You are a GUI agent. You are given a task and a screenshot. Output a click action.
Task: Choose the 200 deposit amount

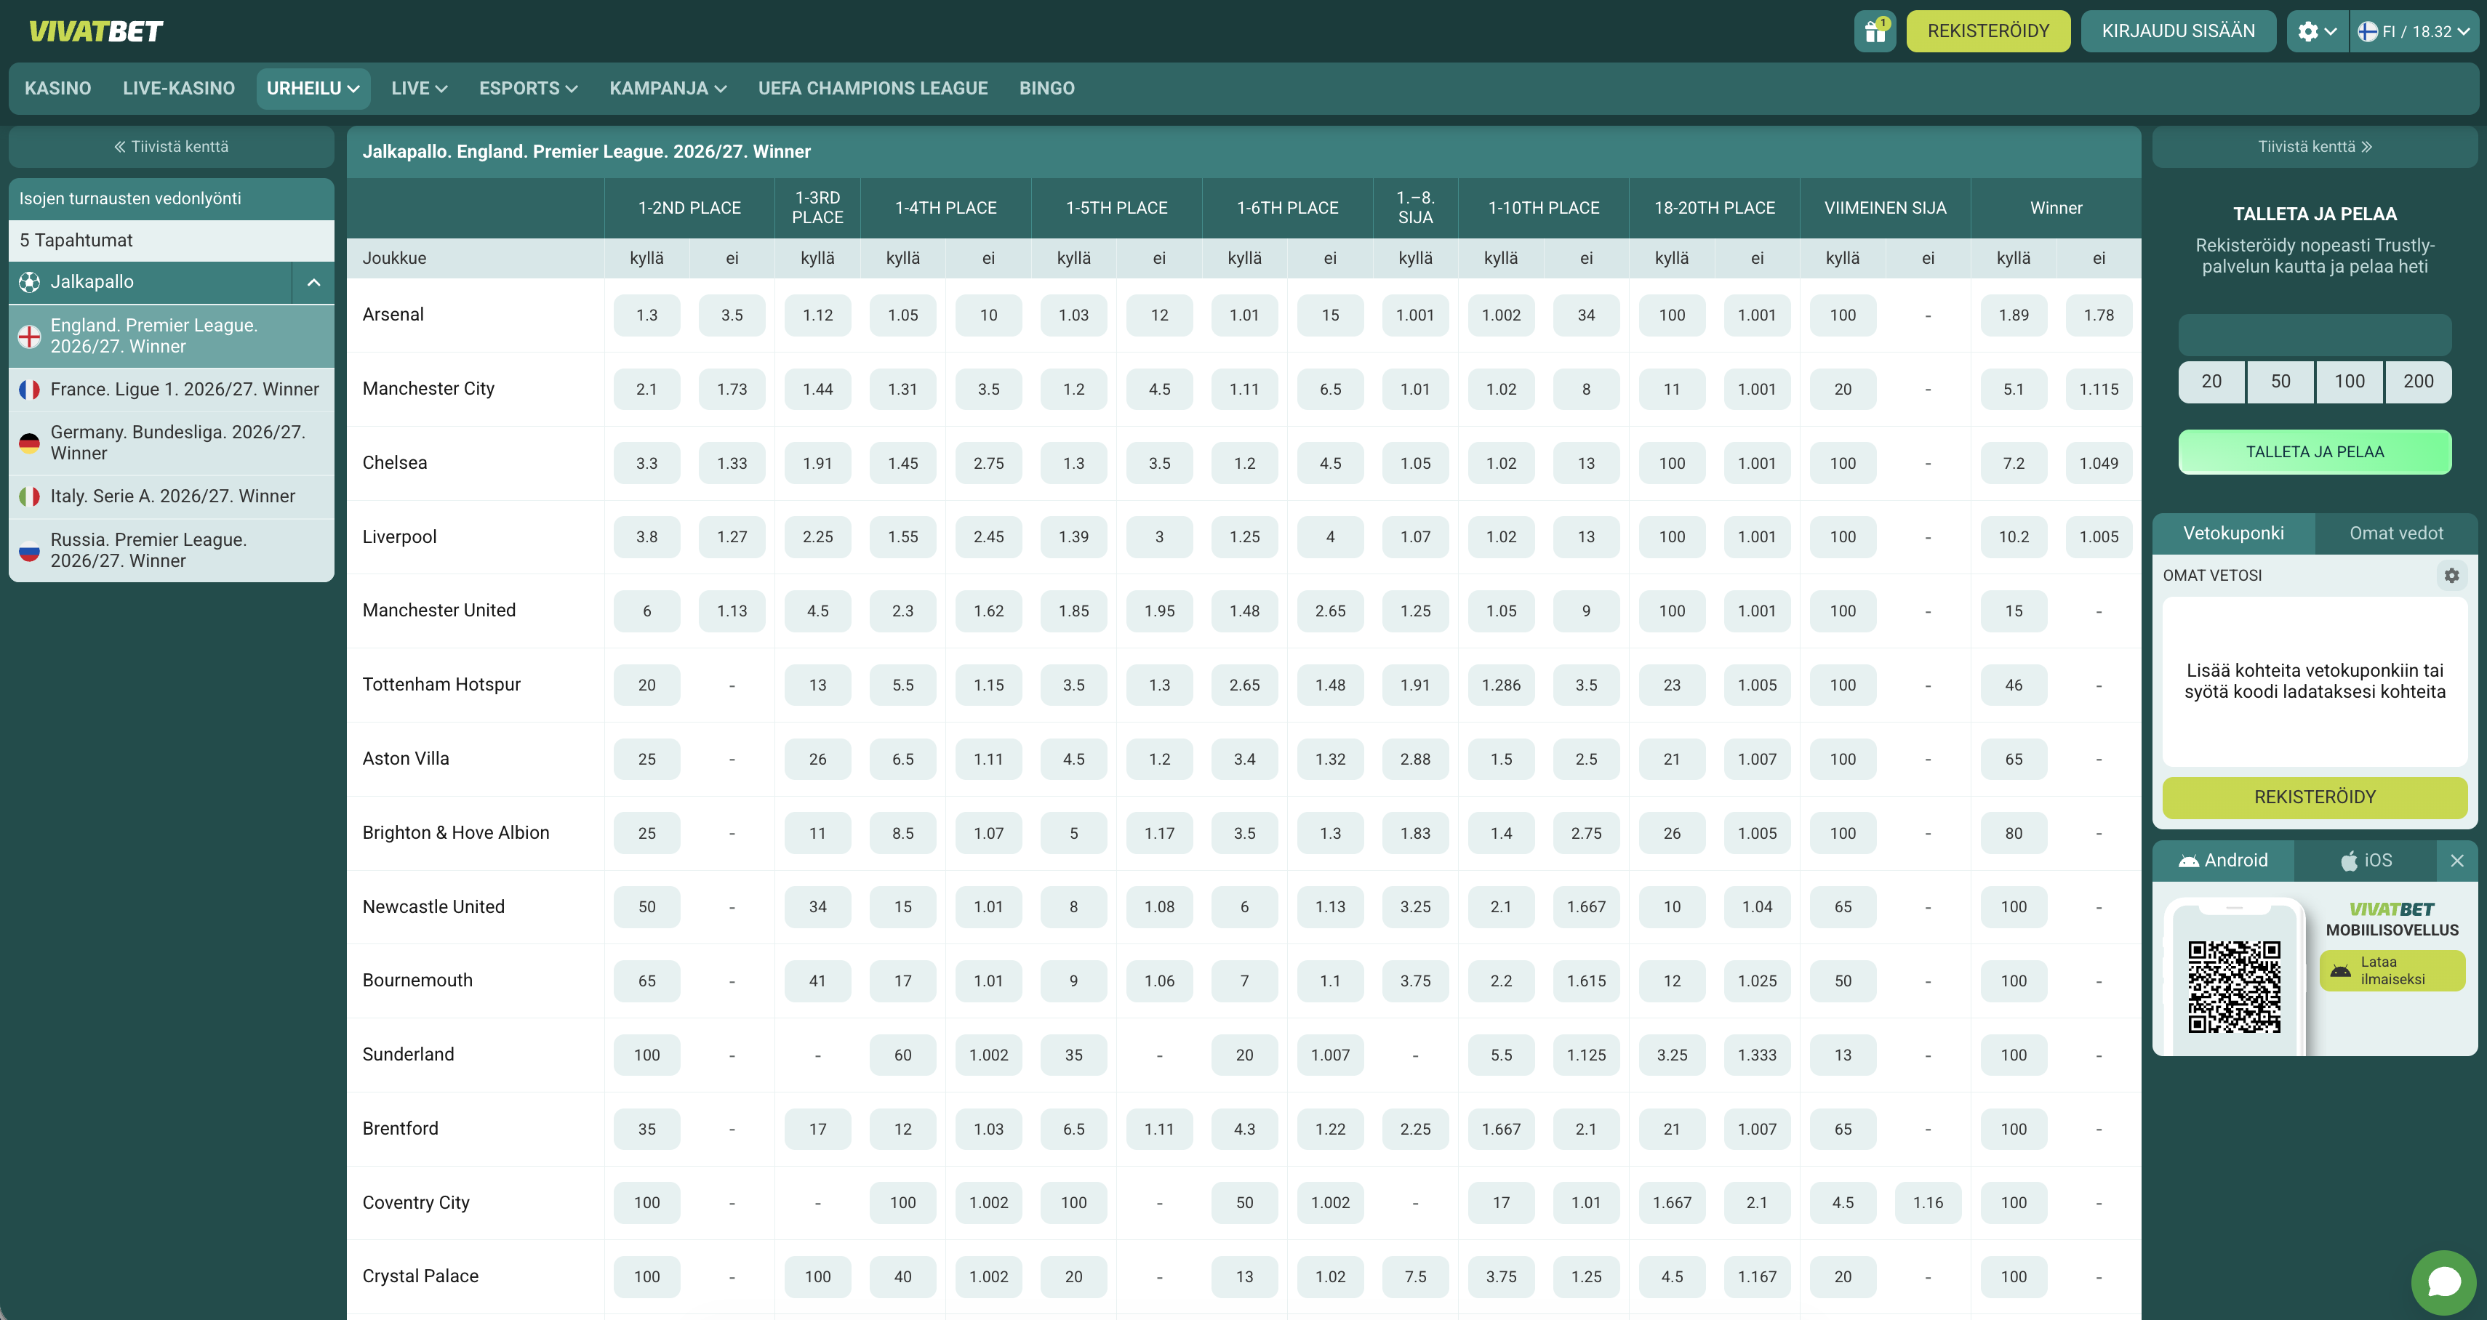click(2417, 381)
